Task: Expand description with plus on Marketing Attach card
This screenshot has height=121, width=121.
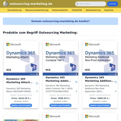Action: pyautogui.click(x=37, y=91)
